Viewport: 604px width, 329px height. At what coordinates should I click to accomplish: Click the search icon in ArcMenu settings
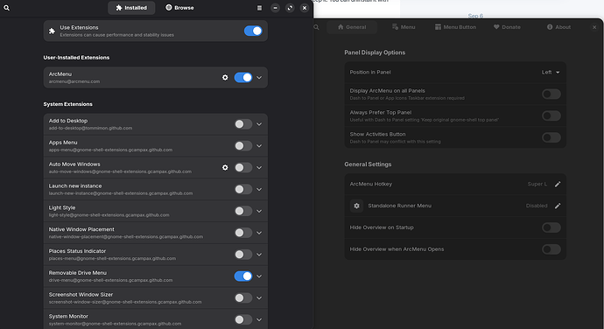coord(316,27)
